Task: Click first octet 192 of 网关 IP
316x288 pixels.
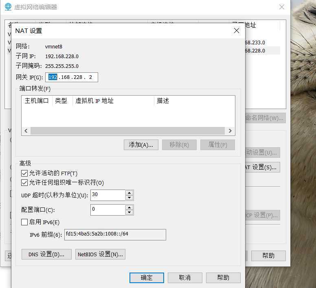Action: tap(53, 77)
